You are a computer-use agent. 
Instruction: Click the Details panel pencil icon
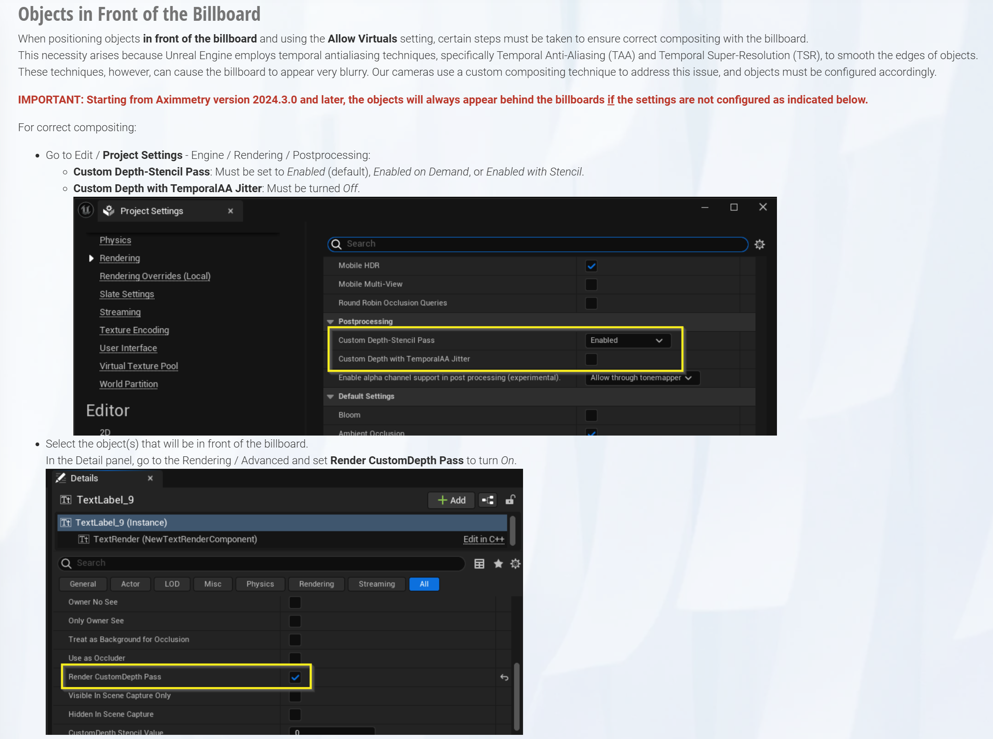[x=60, y=478]
